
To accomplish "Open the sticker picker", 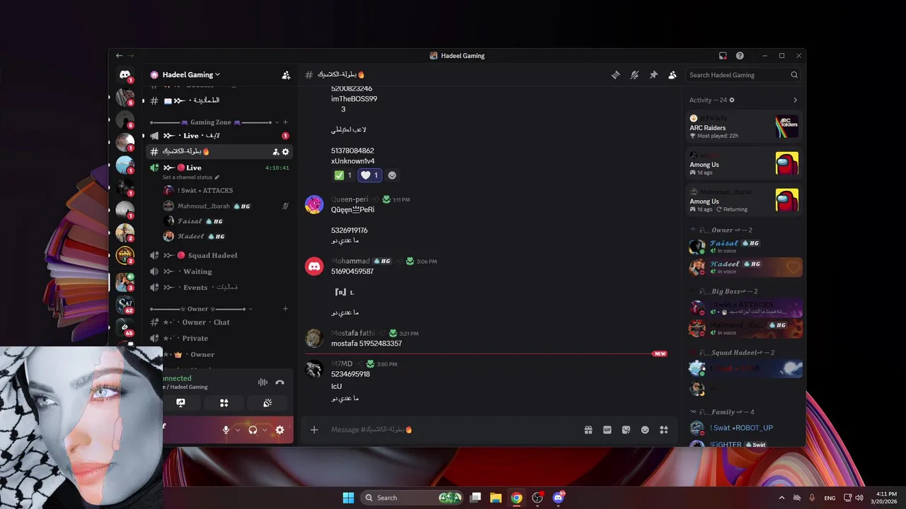I will [x=626, y=430].
